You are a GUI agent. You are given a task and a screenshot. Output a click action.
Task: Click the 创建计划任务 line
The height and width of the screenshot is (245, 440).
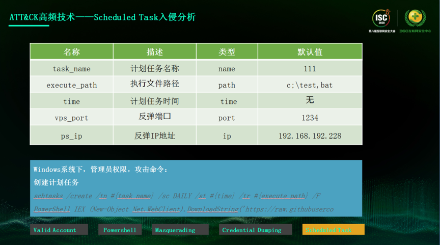pyautogui.click(x=56, y=182)
